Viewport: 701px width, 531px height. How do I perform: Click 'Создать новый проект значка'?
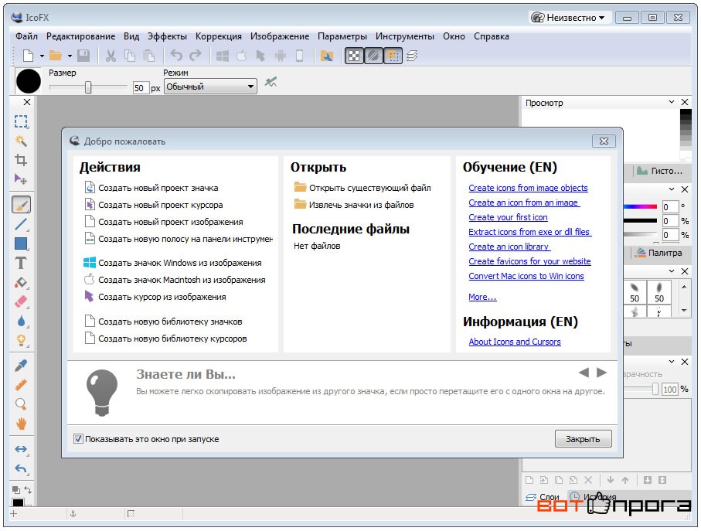[151, 188]
